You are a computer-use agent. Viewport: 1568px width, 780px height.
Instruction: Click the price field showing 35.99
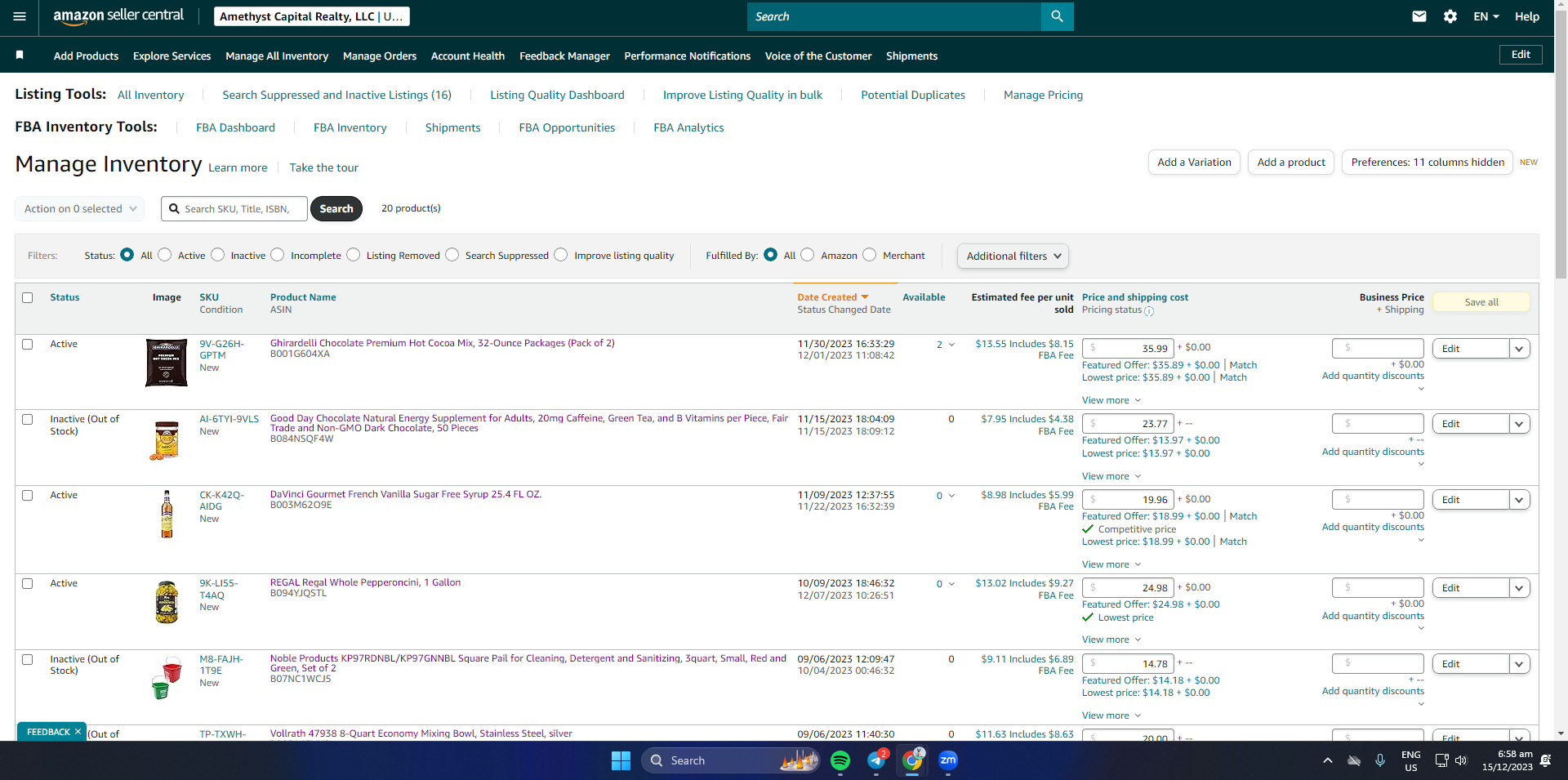[x=1128, y=349]
